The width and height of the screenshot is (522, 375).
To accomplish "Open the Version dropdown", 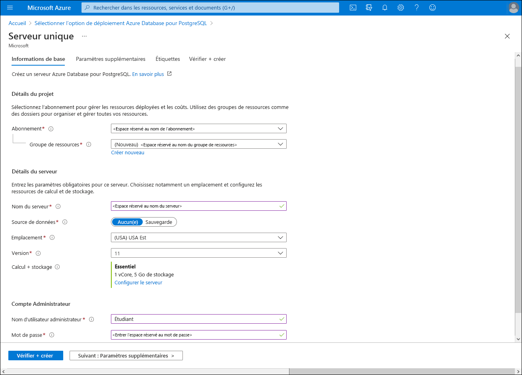I will point(199,253).
